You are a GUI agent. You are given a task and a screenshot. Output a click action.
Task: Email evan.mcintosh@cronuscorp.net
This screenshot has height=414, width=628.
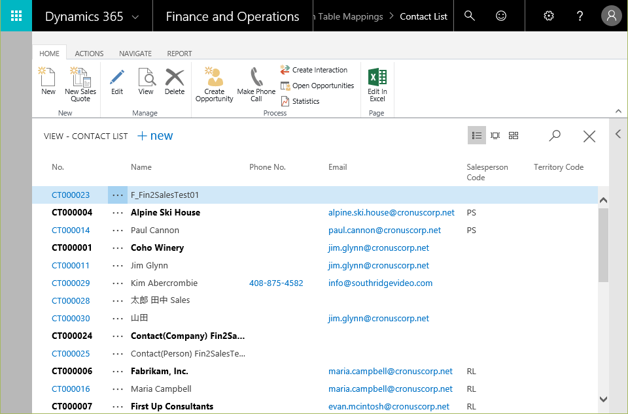point(389,406)
